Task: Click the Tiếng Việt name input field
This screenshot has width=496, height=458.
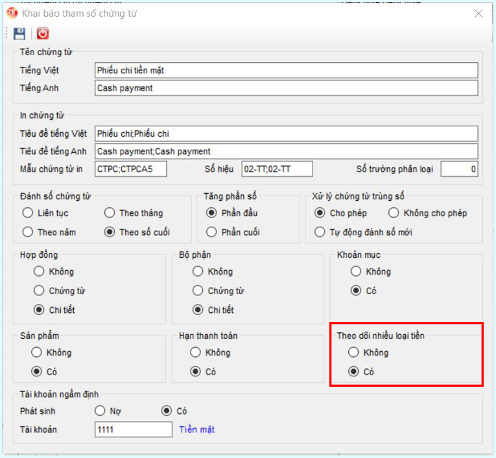Action: [285, 70]
